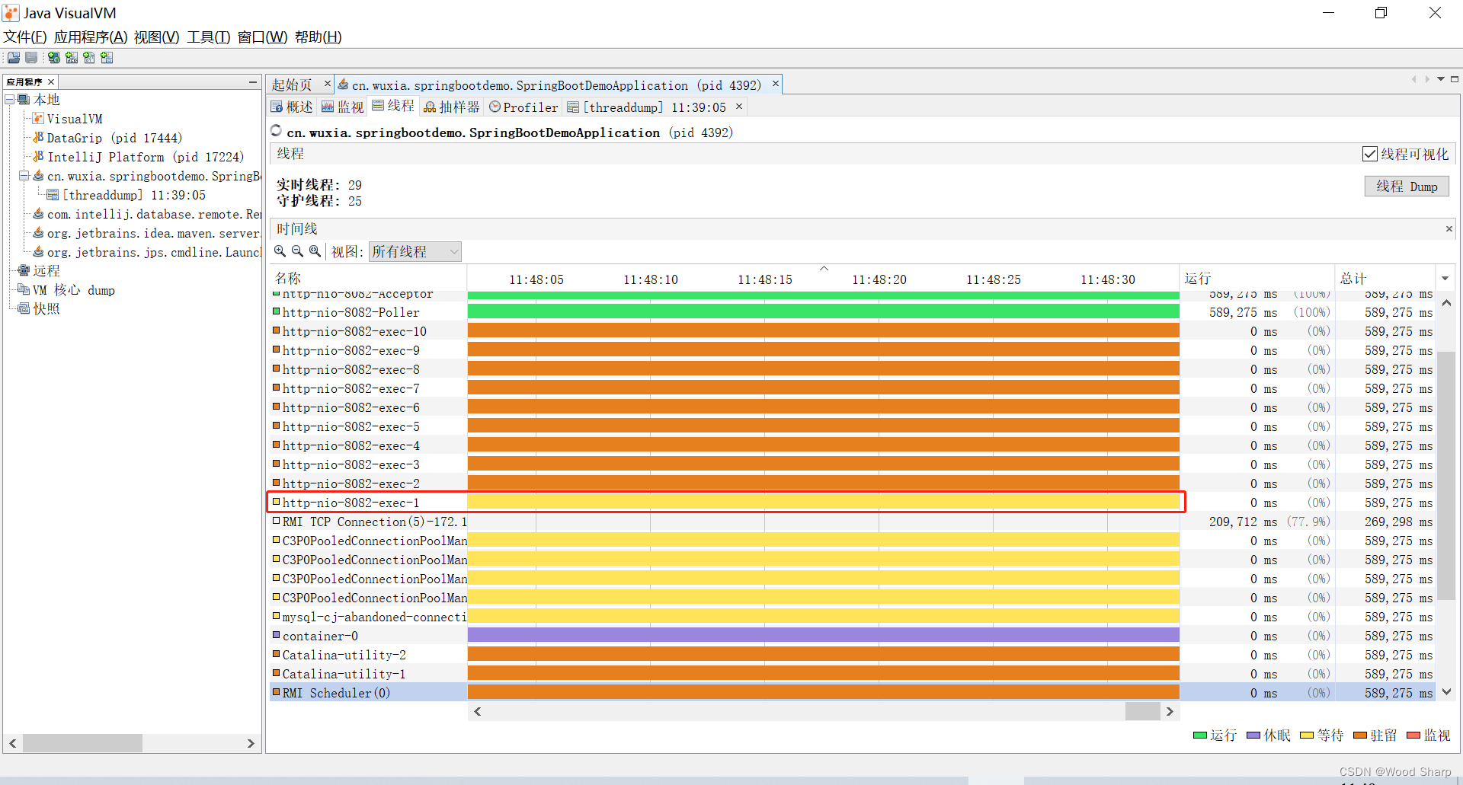1463x785 pixels.
Task: Open the document list dropdown arrow at top right
Action: (1441, 79)
